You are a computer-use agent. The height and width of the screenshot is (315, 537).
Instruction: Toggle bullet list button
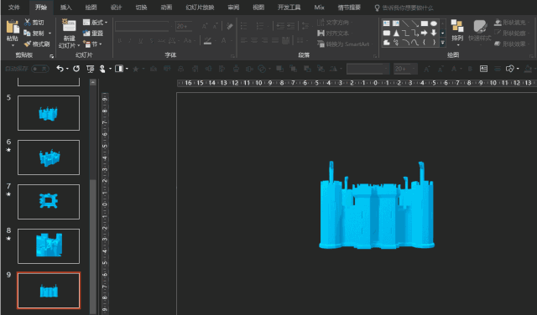coord(244,26)
